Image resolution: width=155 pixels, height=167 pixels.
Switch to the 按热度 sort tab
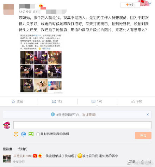coord(7,149)
